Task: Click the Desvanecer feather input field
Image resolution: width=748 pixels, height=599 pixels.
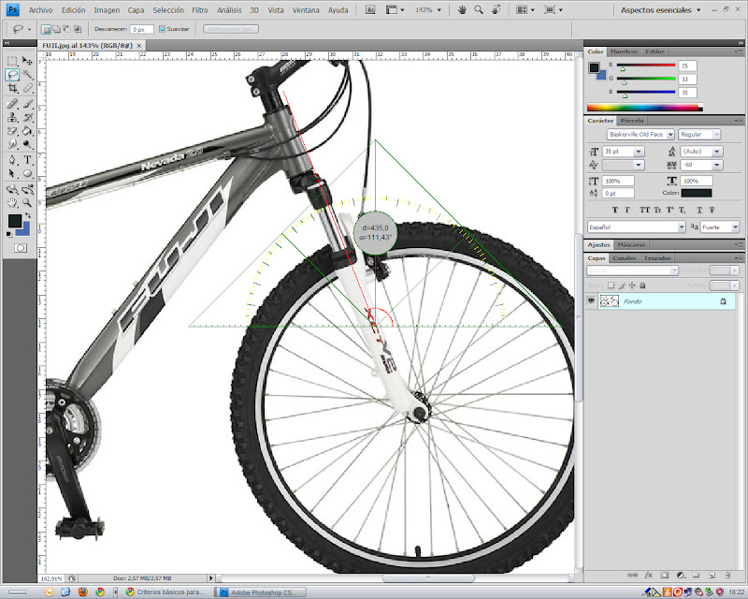Action: coord(142,30)
